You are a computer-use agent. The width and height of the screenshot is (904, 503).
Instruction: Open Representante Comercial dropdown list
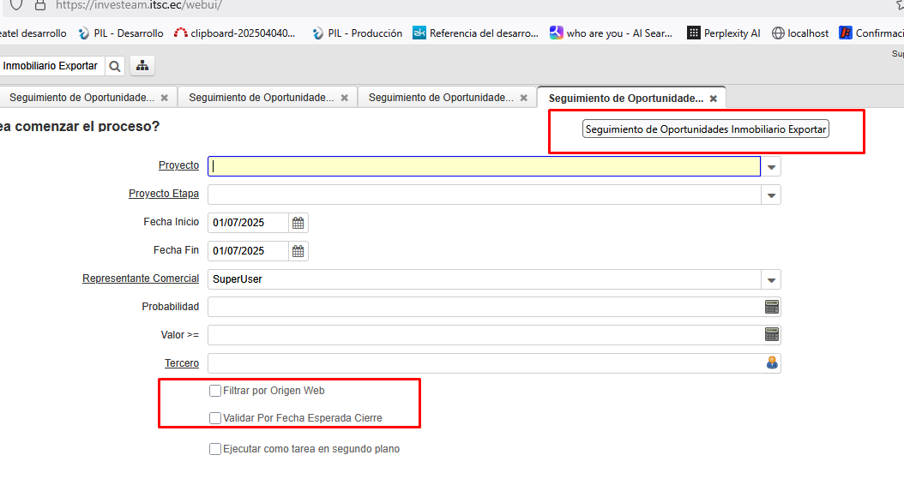click(771, 280)
